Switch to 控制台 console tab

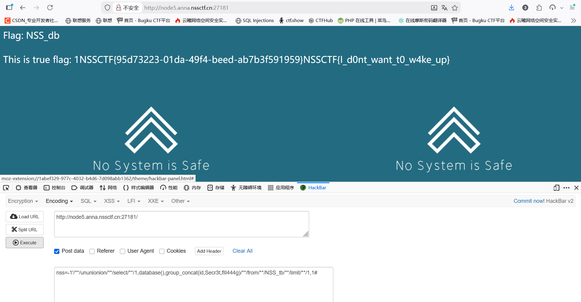(x=54, y=188)
